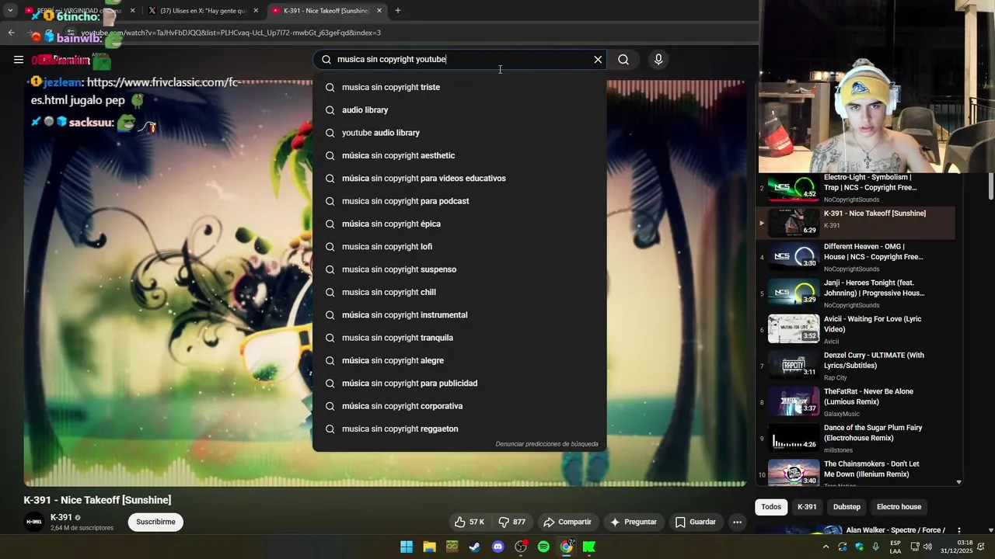The height and width of the screenshot is (559, 995).
Task: Select the Electro house filter chip
Action: 899,507
